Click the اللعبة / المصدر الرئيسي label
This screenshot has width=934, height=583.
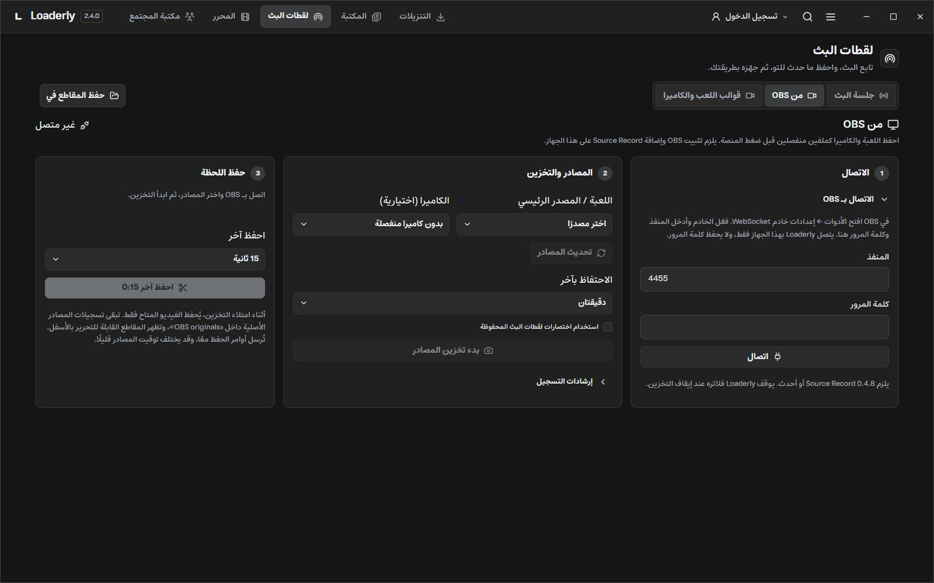pyautogui.click(x=565, y=201)
